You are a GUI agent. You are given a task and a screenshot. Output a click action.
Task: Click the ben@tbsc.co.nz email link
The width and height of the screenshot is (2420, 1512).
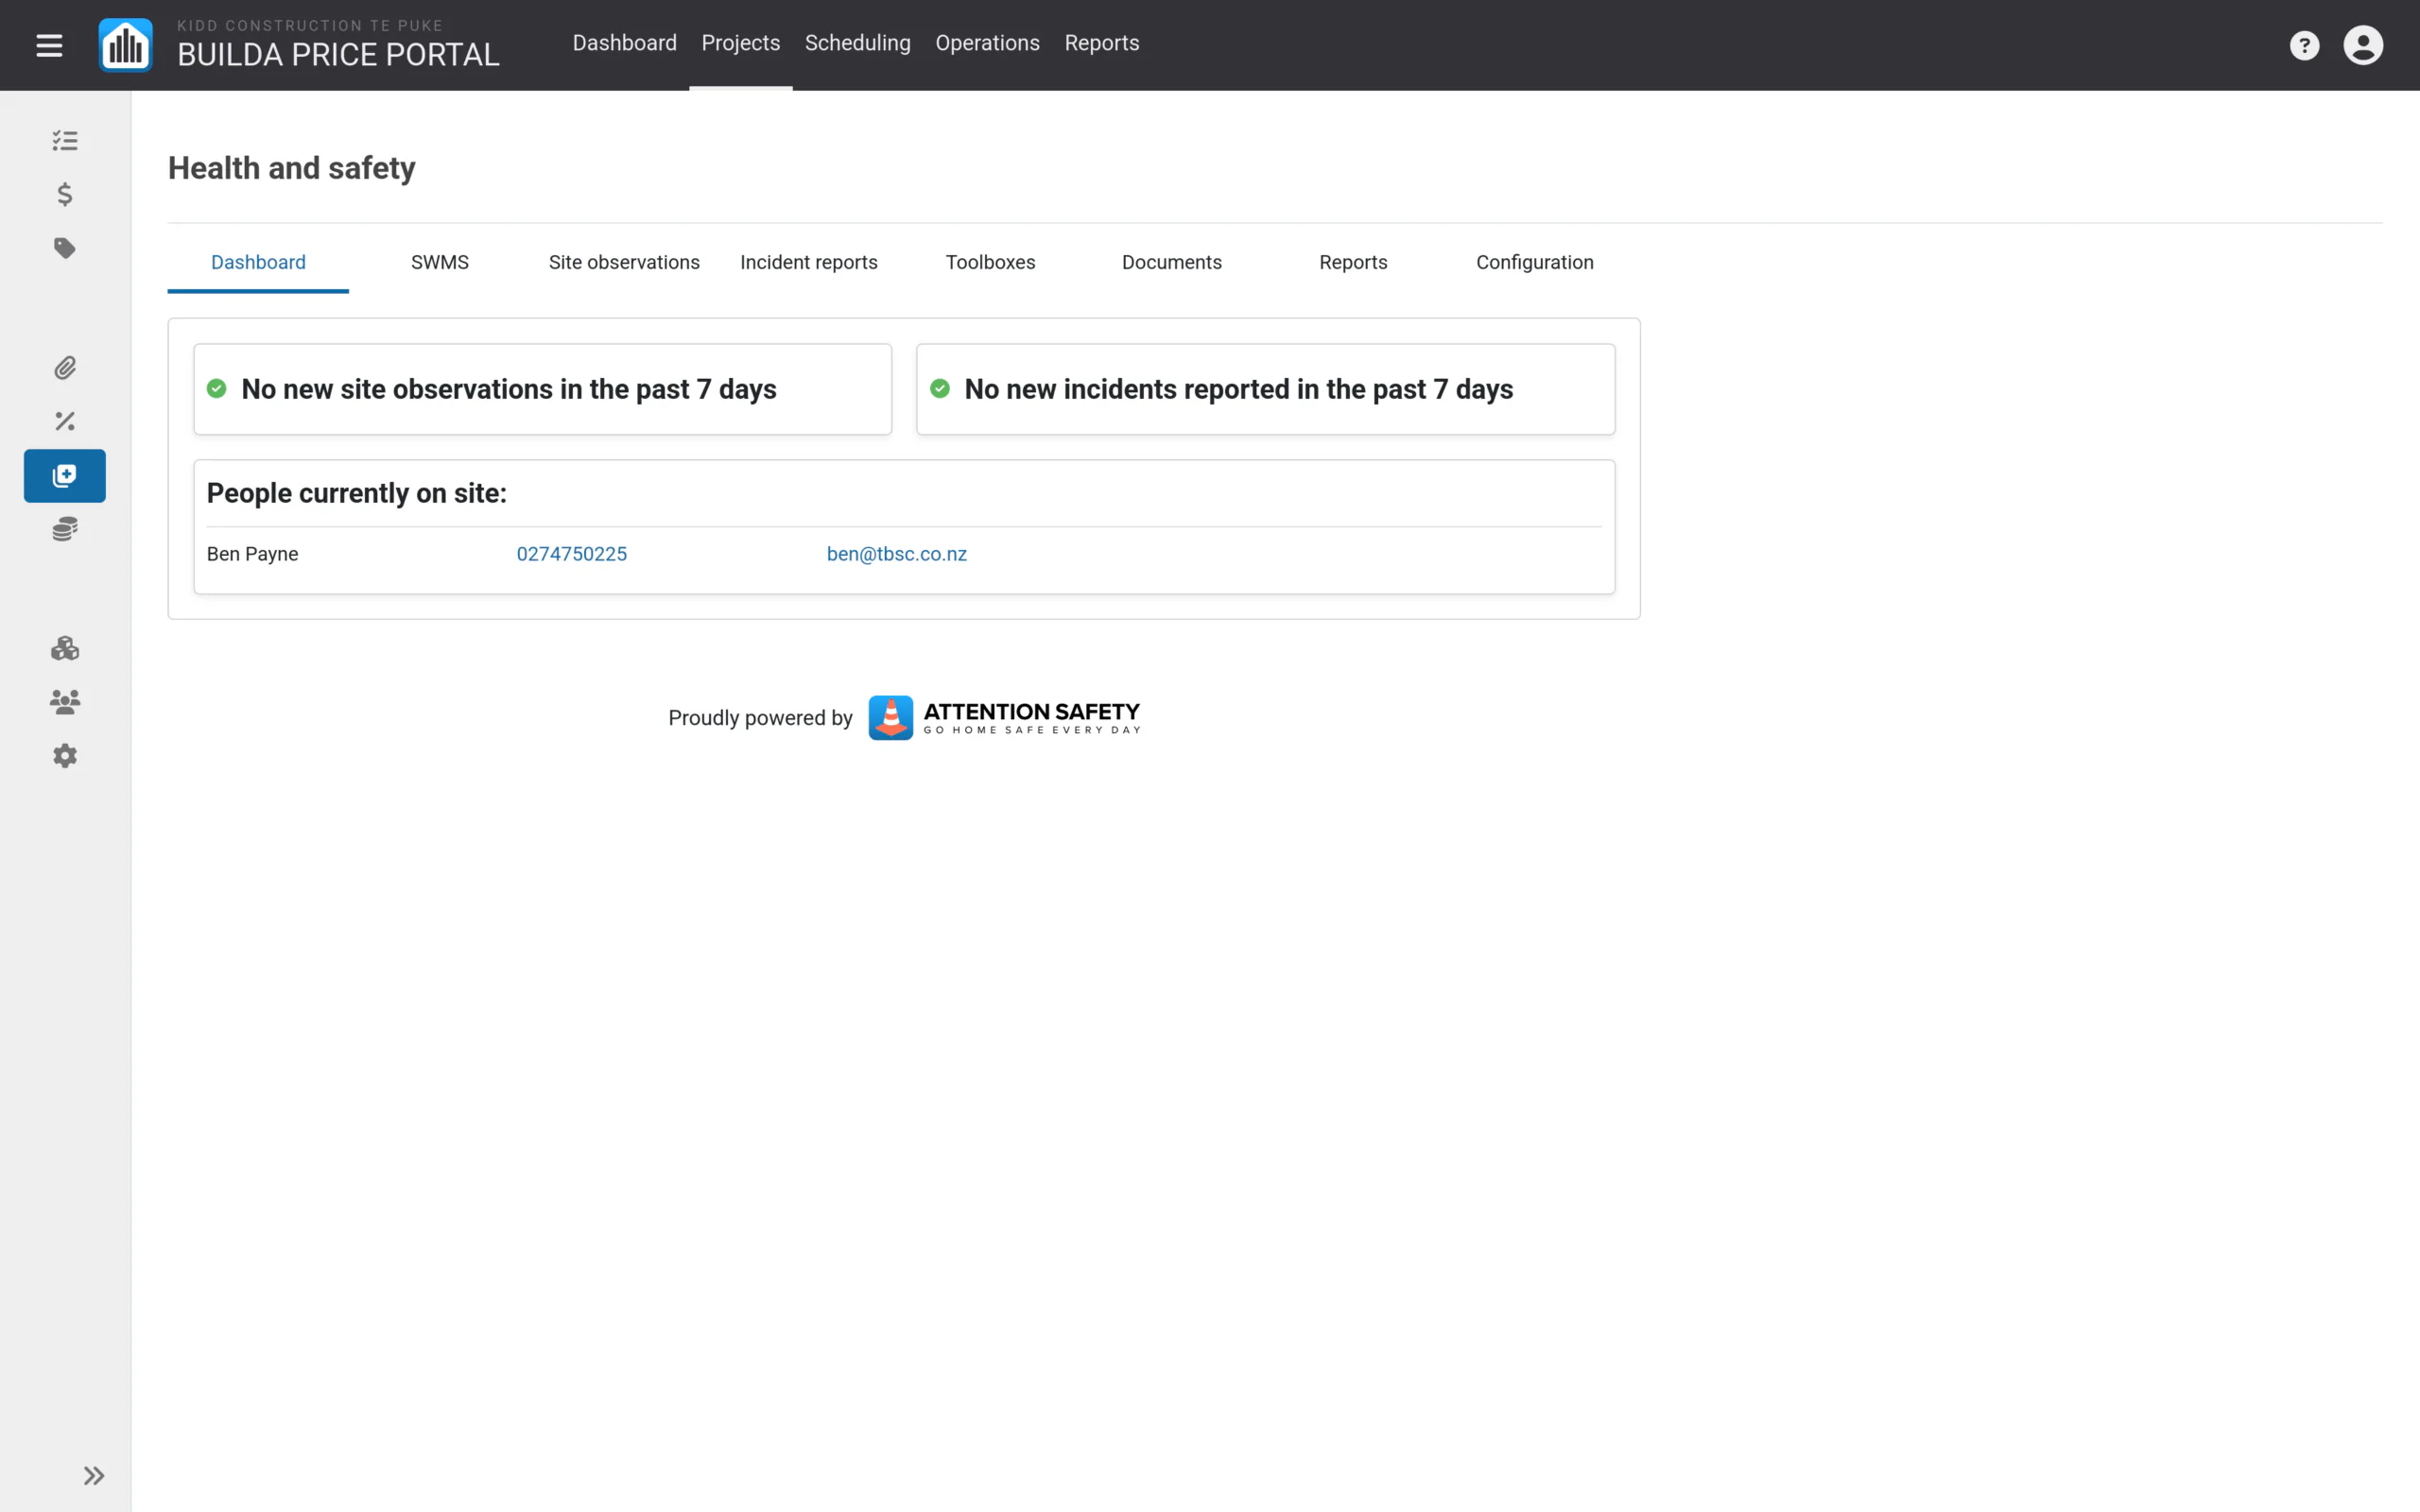[x=897, y=554]
